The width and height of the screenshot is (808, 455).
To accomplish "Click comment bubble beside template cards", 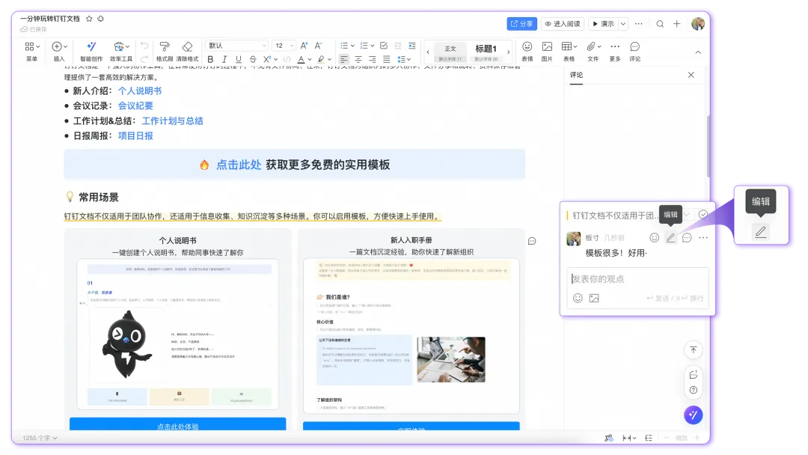I will click(532, 241).
